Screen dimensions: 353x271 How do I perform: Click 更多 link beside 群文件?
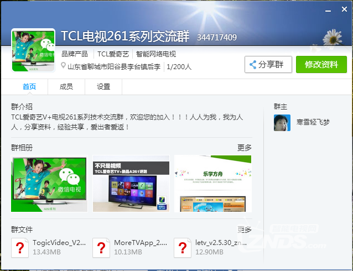click(x=245, y=230)
